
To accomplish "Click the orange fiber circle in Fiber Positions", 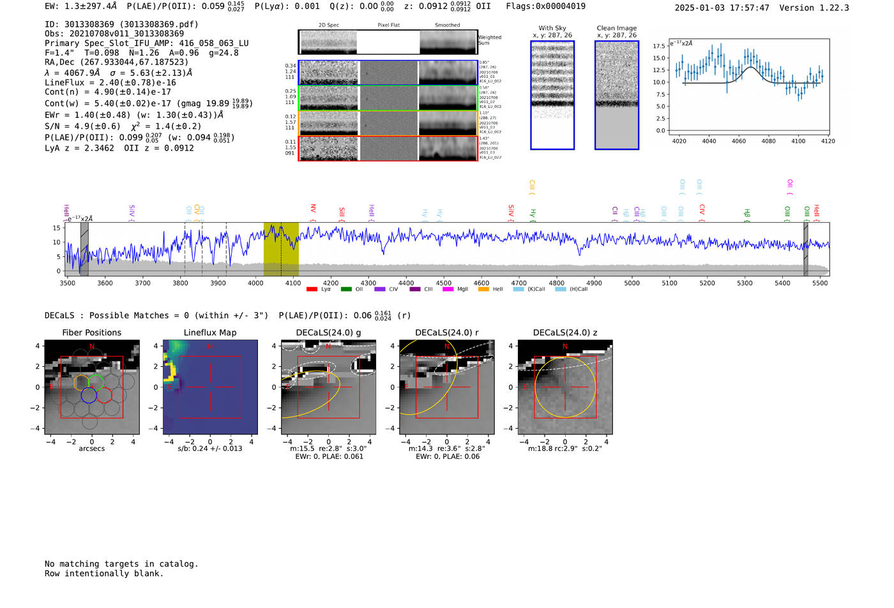I will [x=81, y=382].
